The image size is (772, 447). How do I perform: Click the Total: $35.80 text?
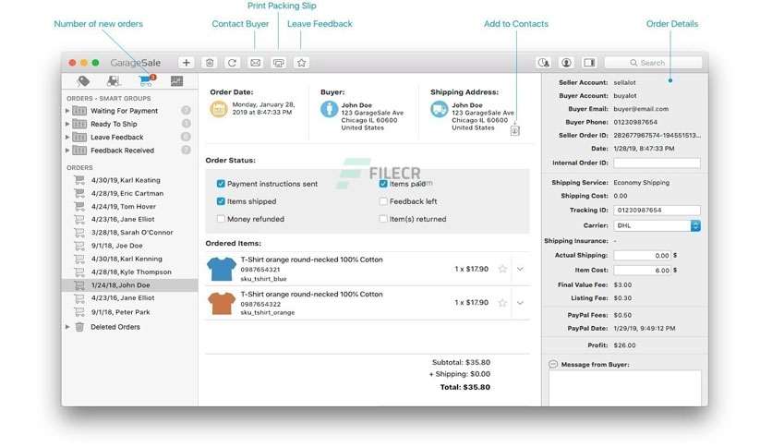point(465,387)
